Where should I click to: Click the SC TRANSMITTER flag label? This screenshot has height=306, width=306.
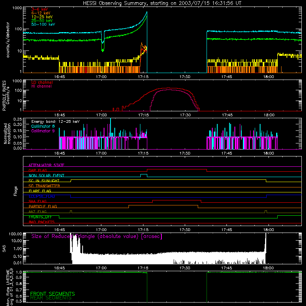(x=44, y=186)
